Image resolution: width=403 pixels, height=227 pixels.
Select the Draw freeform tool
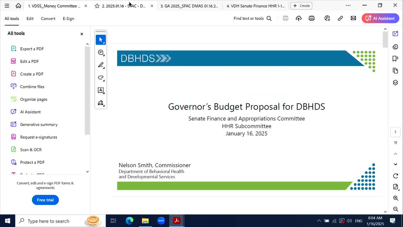[101, 78]
